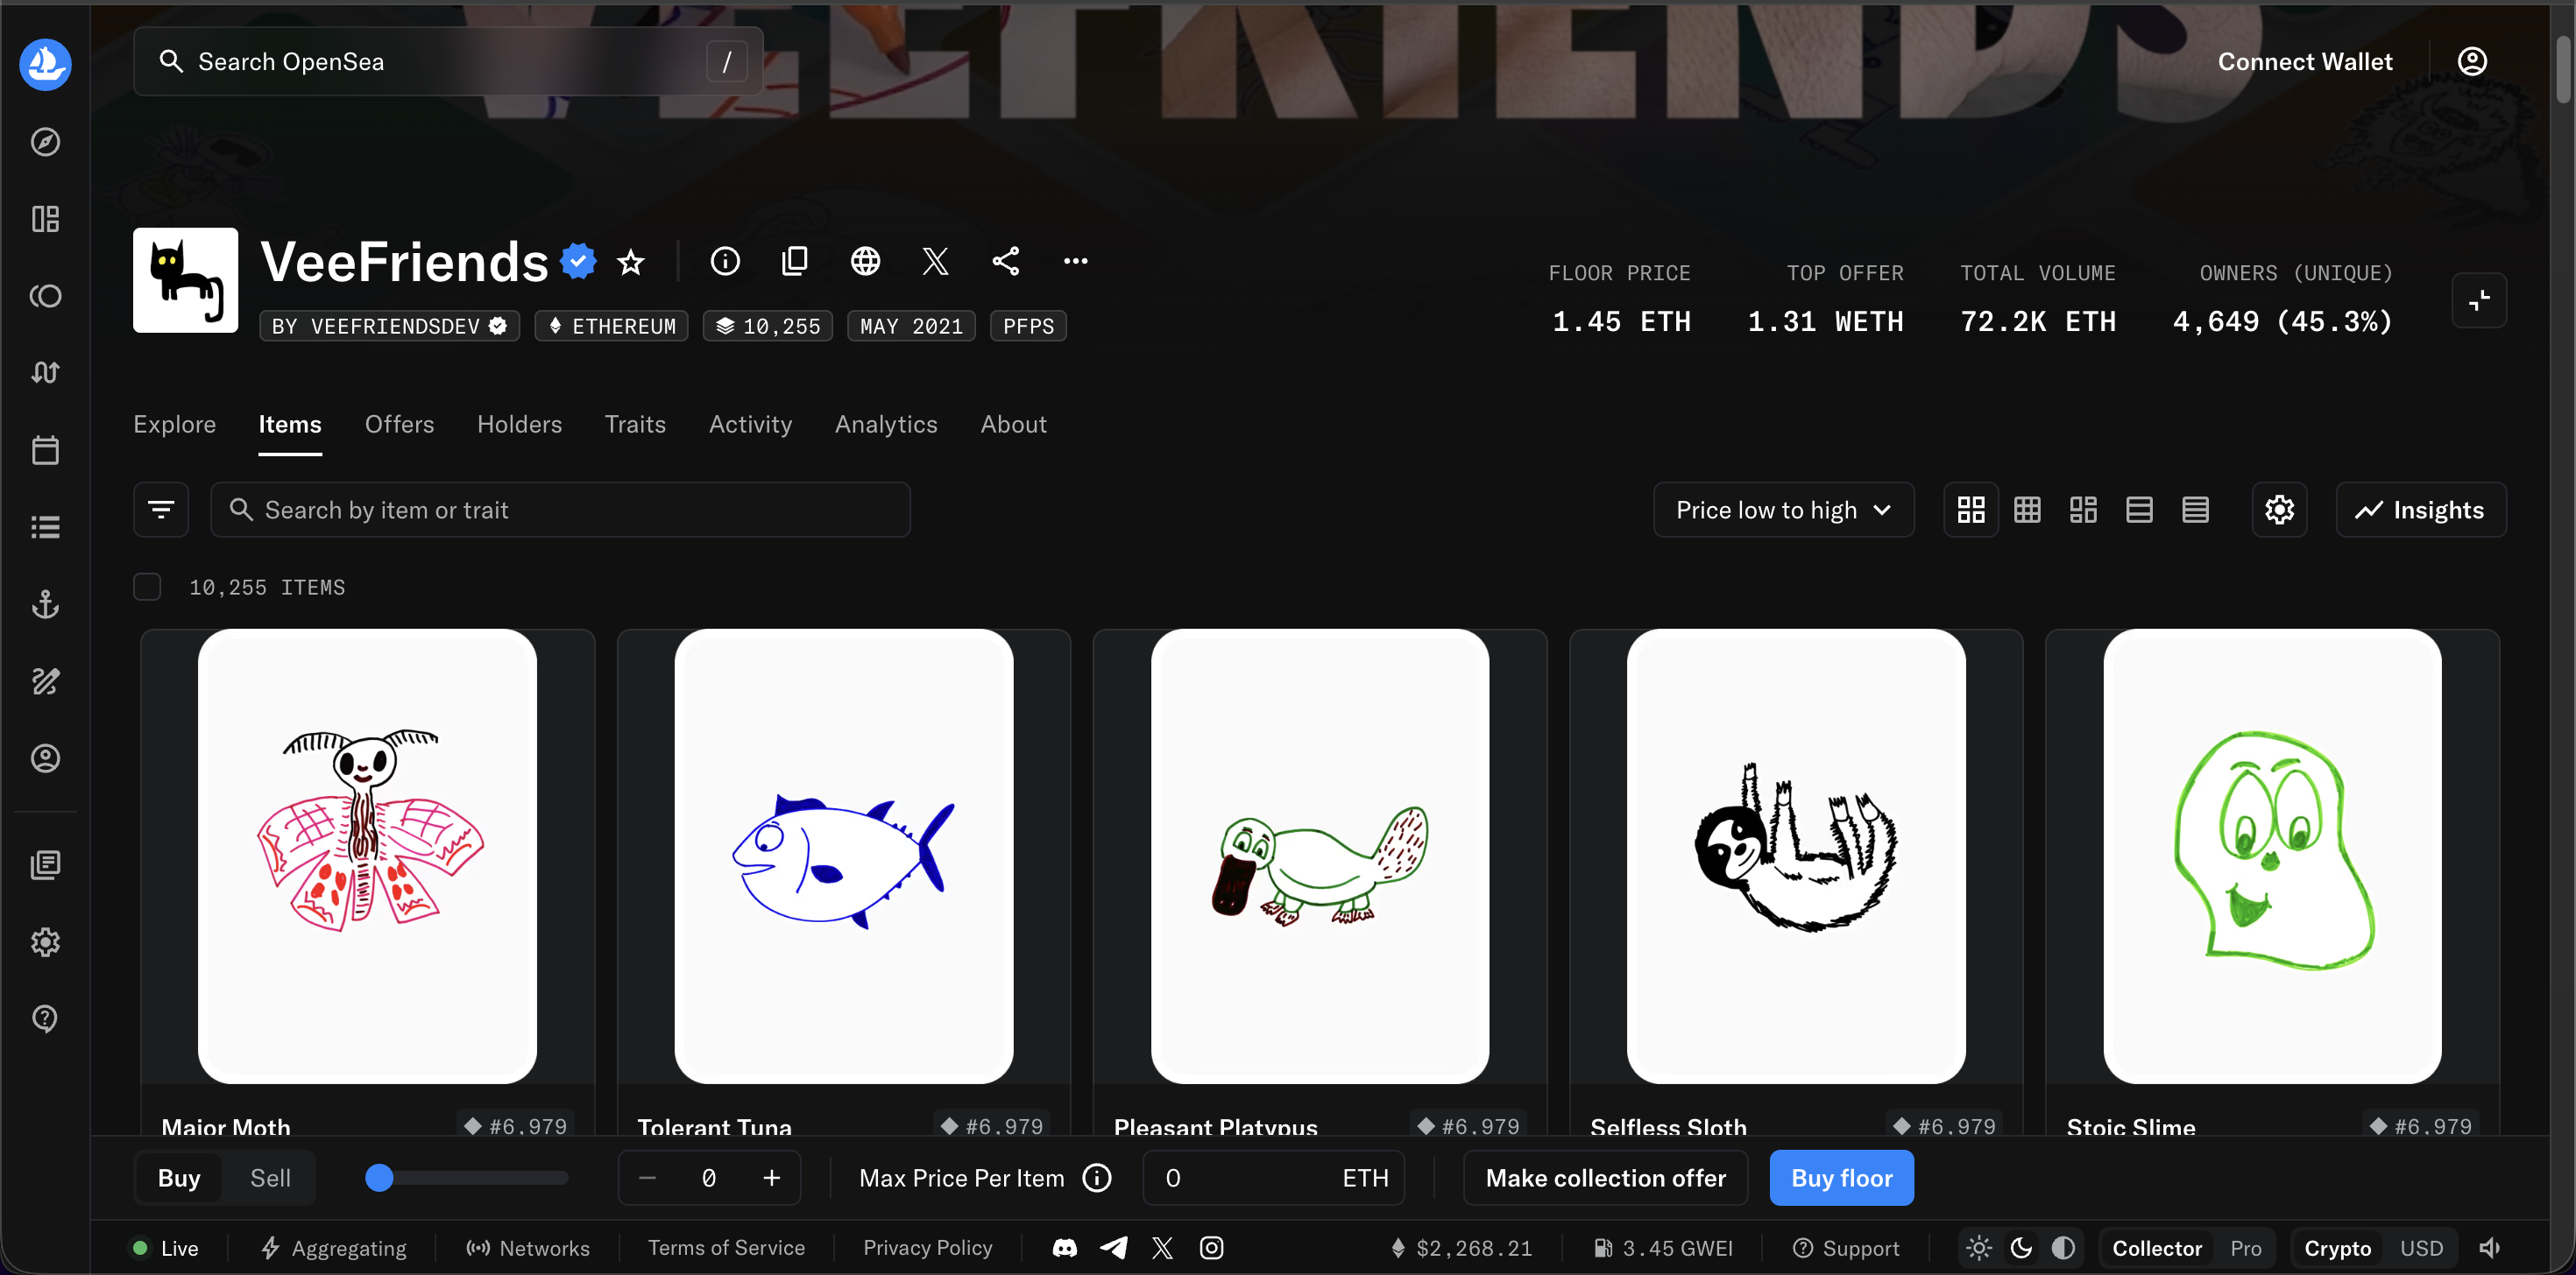Focus the max price ETH input
The width and height of the screenshot is (2576, 1275).
pyautogui.click(x=1273, y=1178)
